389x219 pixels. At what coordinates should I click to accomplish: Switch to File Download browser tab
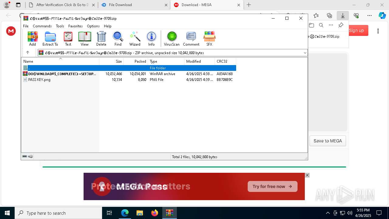134,5
